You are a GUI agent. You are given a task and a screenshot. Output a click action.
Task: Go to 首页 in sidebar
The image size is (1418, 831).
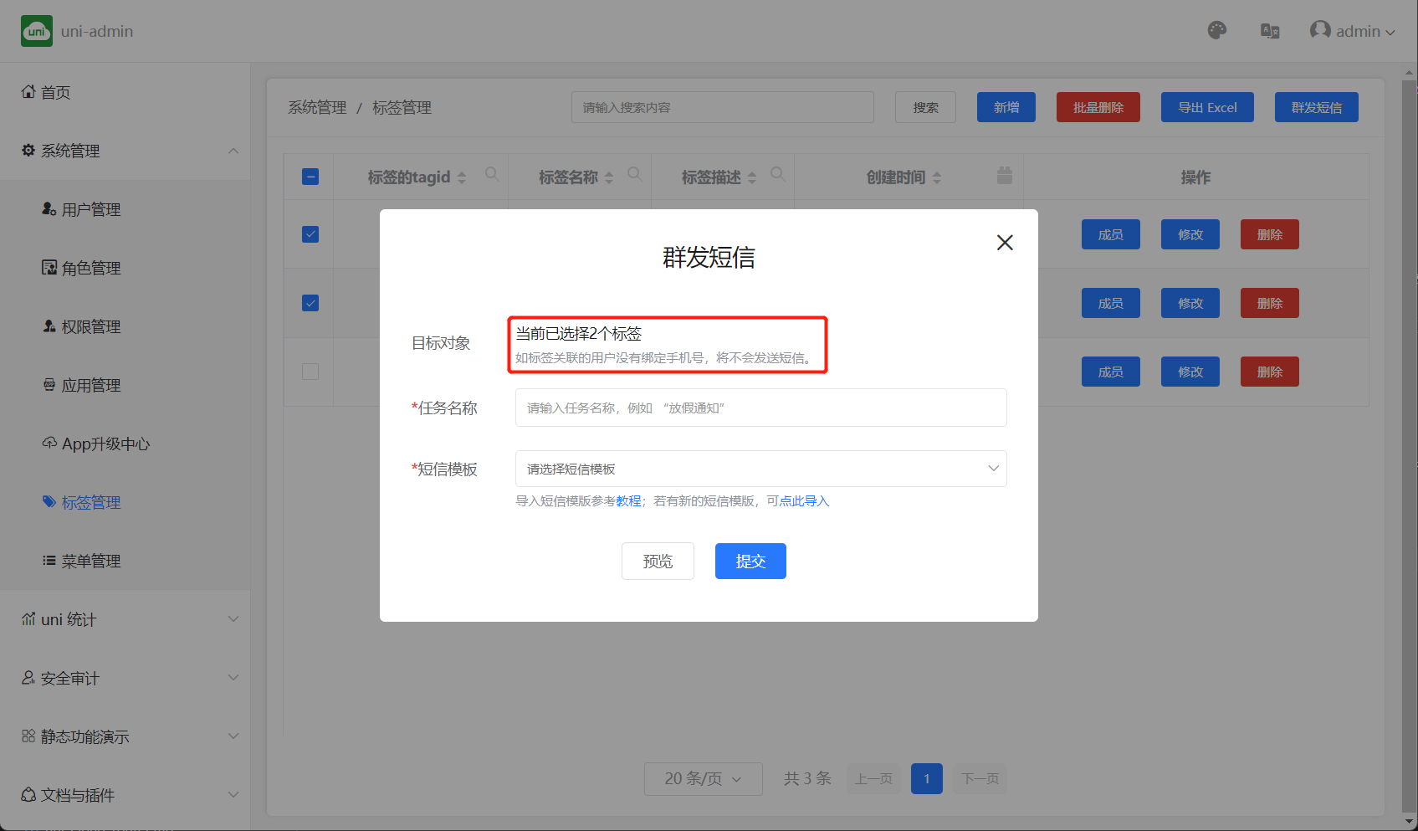click(x=125, y=92)
